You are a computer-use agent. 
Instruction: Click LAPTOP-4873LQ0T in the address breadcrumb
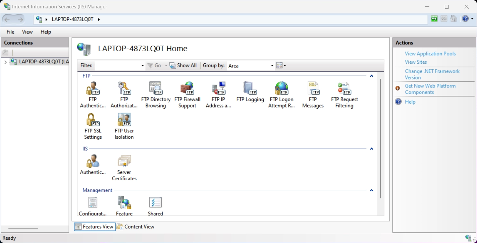pos(72,19)
